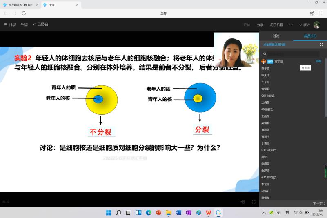Mute the video volume speaker icon
Screen dimensions: 327x218
tap(243, 202)
